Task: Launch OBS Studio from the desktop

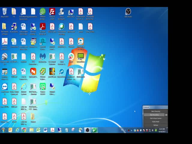Action: click(x=128, y=12)
